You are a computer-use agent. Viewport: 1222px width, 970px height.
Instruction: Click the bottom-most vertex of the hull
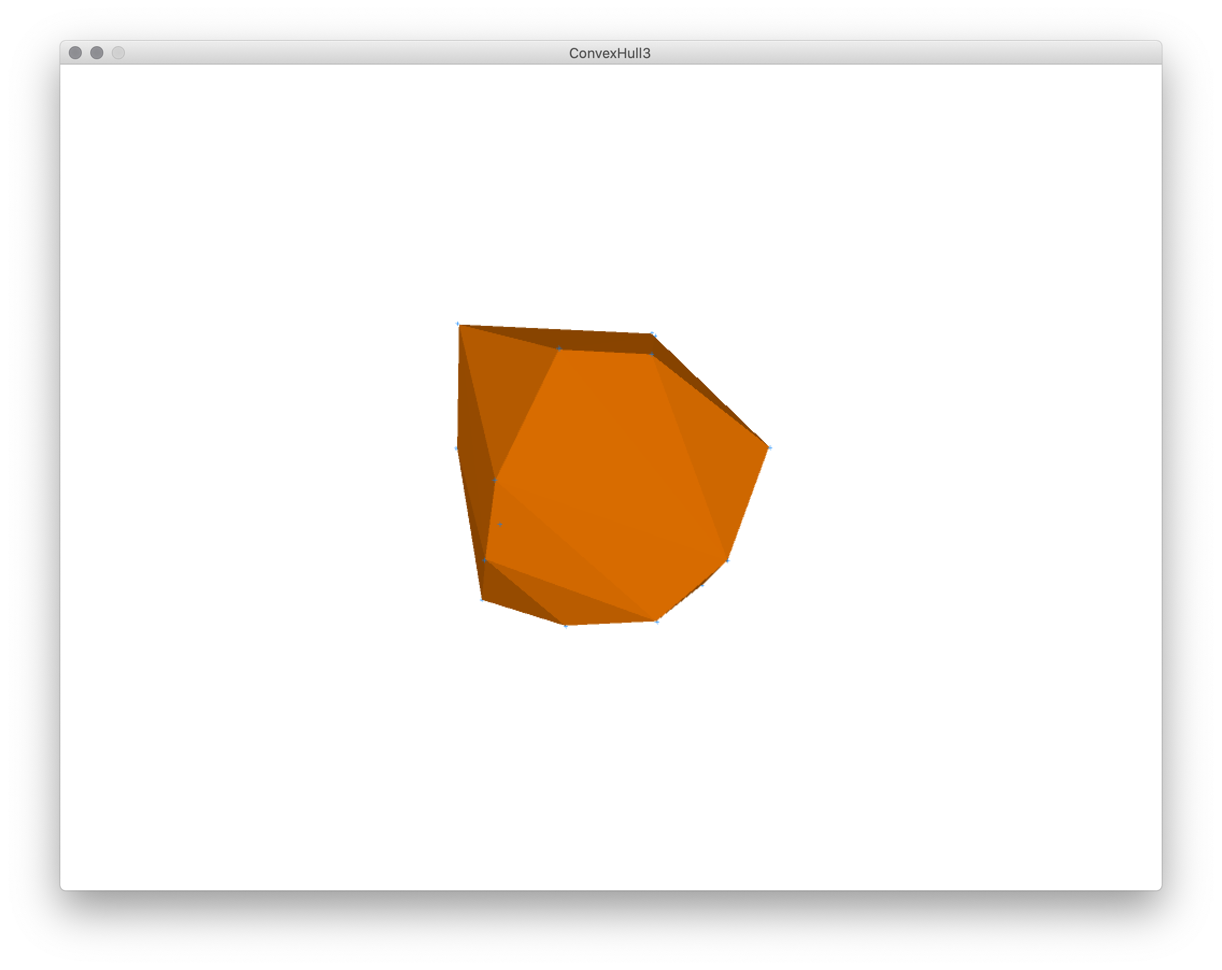click(x=566, y=625)
